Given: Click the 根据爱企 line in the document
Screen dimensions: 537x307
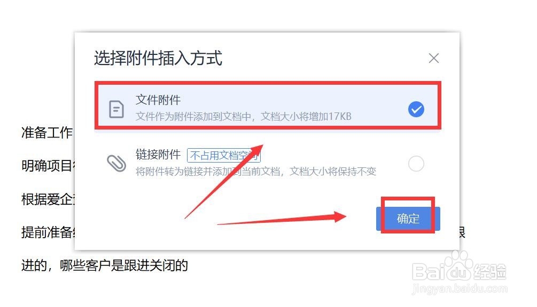Looking at the screenshot, I should click(x=48, y=199).
